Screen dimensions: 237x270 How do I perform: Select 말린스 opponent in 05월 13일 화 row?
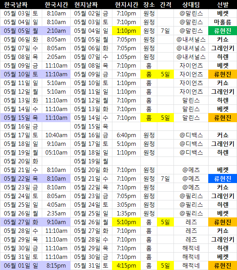[x=191, y=100]
